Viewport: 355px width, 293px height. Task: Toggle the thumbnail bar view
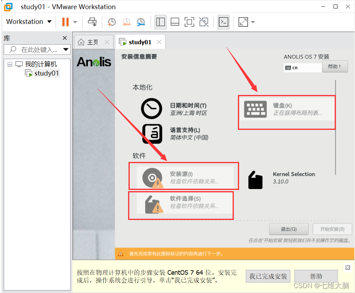[x=175, y=22]
